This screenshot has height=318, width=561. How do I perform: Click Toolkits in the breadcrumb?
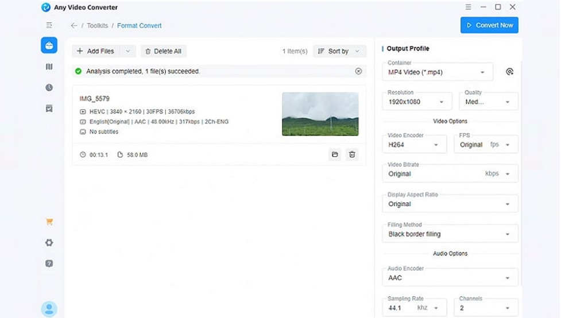coord(97,26)
